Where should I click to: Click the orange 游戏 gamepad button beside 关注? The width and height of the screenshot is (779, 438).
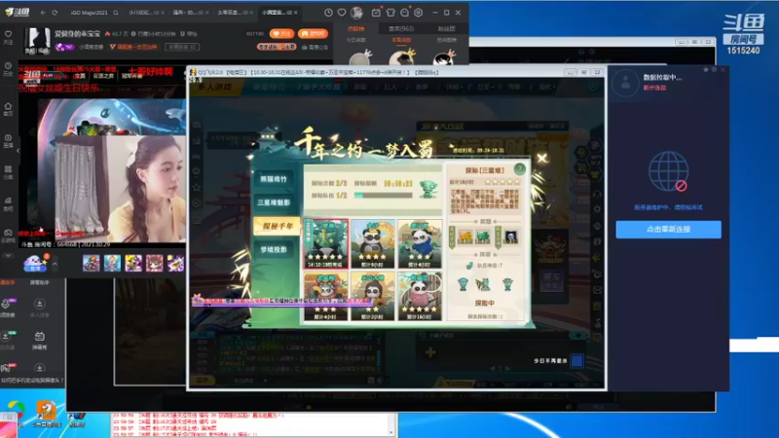coord(313,33)
